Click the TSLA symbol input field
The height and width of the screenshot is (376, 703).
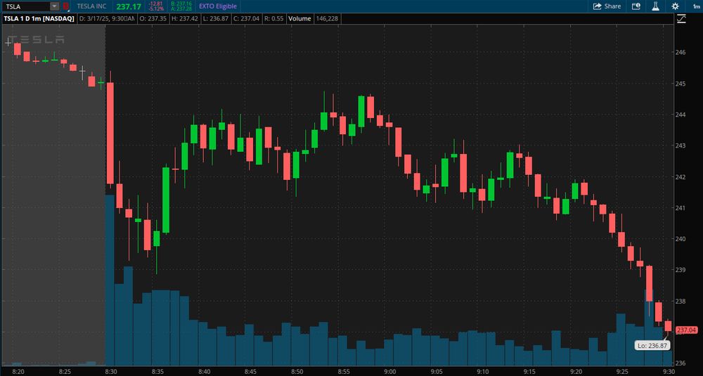click(x=25, y=6)
